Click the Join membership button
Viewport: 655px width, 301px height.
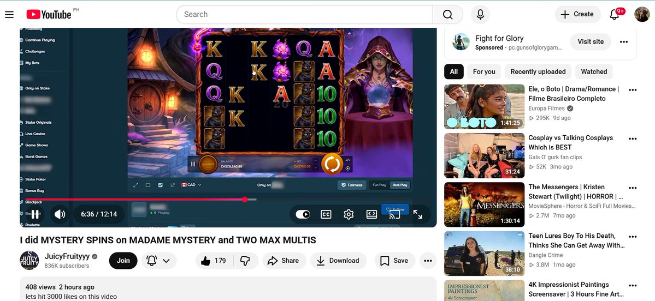(123, 261)
